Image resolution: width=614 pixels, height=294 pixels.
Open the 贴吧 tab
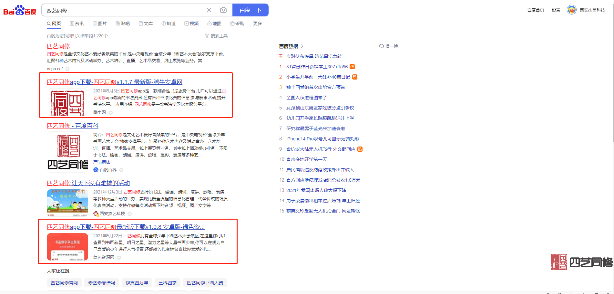click(x=123, y=24)
